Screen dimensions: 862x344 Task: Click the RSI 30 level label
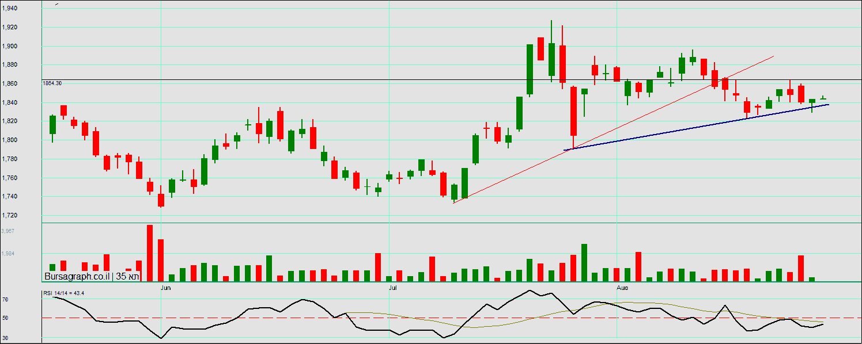pyautogui.click(x=5, y=338)
